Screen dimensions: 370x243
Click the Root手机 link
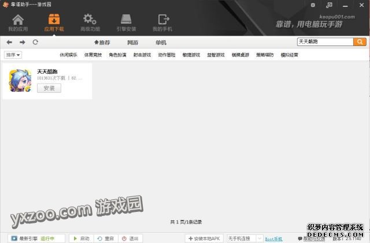273,239
